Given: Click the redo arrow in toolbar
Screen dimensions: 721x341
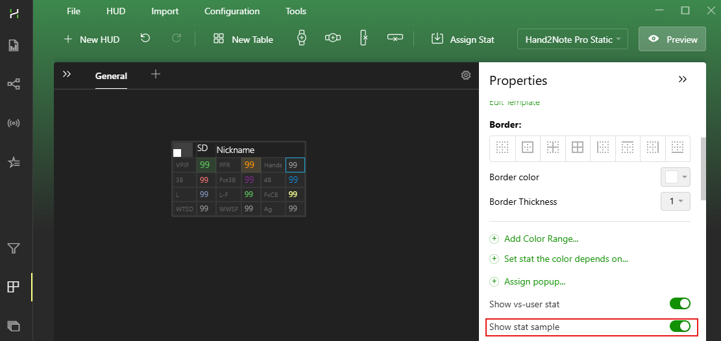Looking at the screenshot, I should point(177,38).
